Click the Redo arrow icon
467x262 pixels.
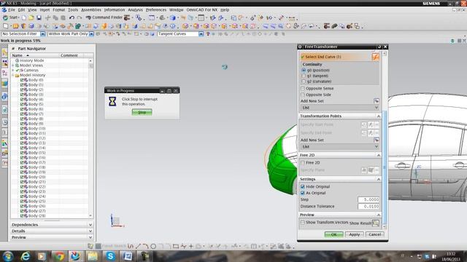tap(79, 17)
